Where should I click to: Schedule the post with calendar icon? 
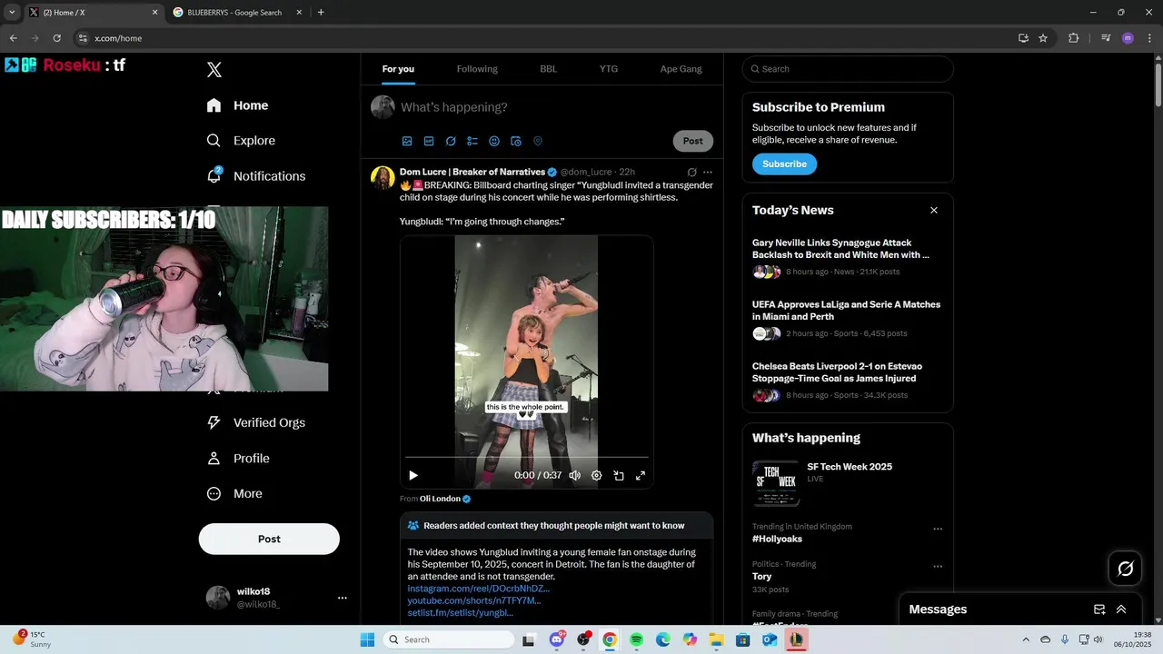[x=516, y=141]
